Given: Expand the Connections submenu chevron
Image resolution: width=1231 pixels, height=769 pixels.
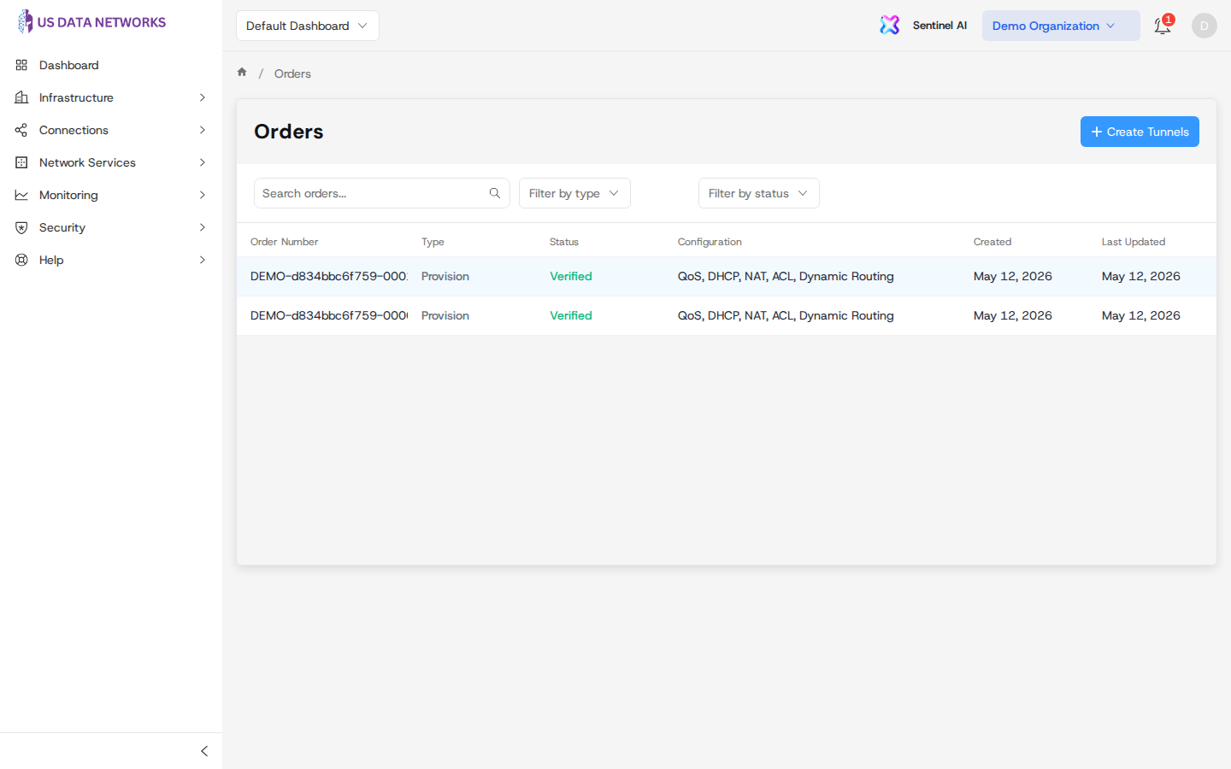Looking at the screenshot, I should click(x=203, y=130).
